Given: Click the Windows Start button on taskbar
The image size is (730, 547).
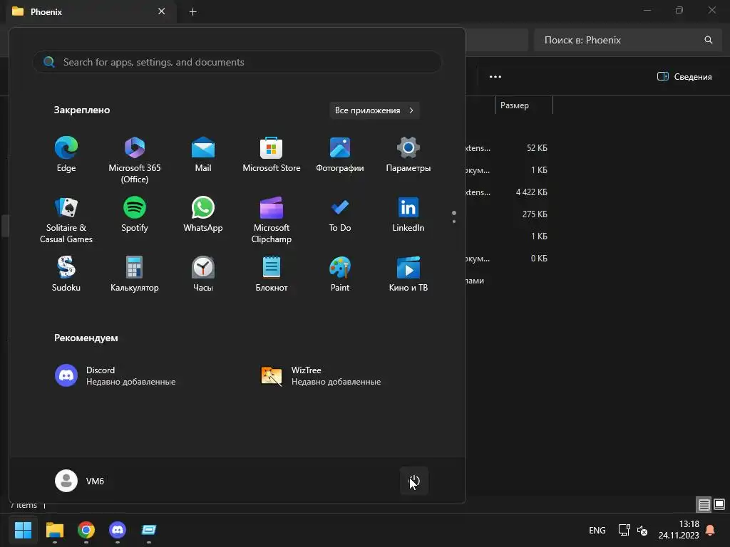Looking at the screenshot, I should [24, 530].
